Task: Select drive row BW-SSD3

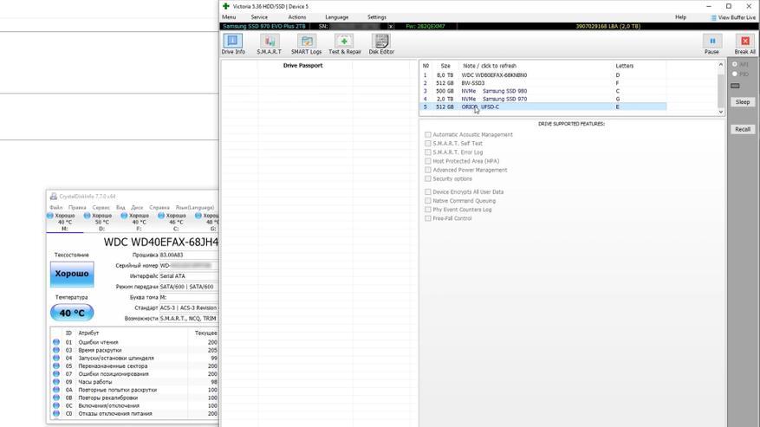Action: tap(543, 83)
